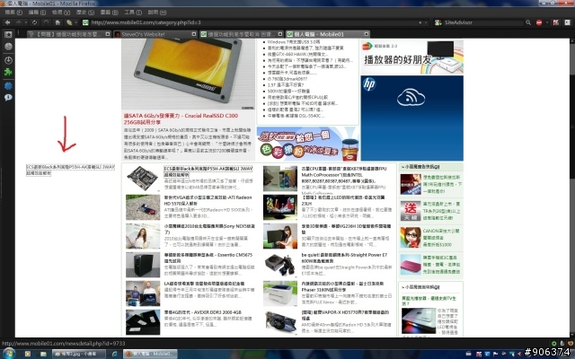Click the black desktop tower thumbnail

143,265
